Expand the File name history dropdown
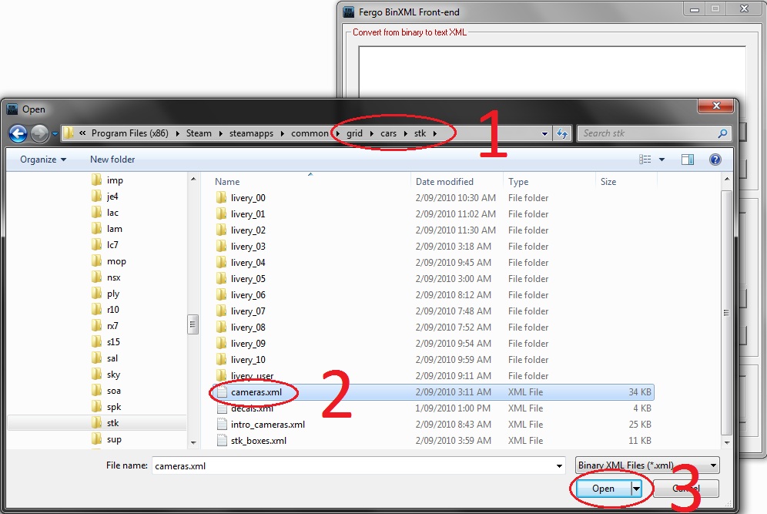The width and height of the screenshot is (767, 514). click(559, 466)
